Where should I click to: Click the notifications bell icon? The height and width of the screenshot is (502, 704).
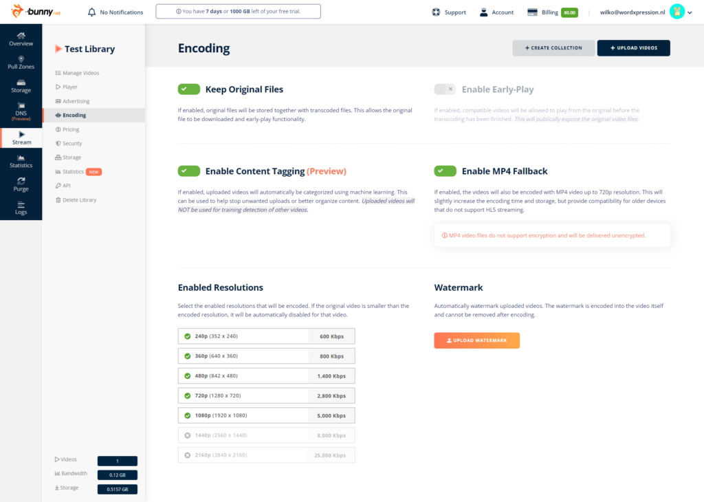coord(91,12)
